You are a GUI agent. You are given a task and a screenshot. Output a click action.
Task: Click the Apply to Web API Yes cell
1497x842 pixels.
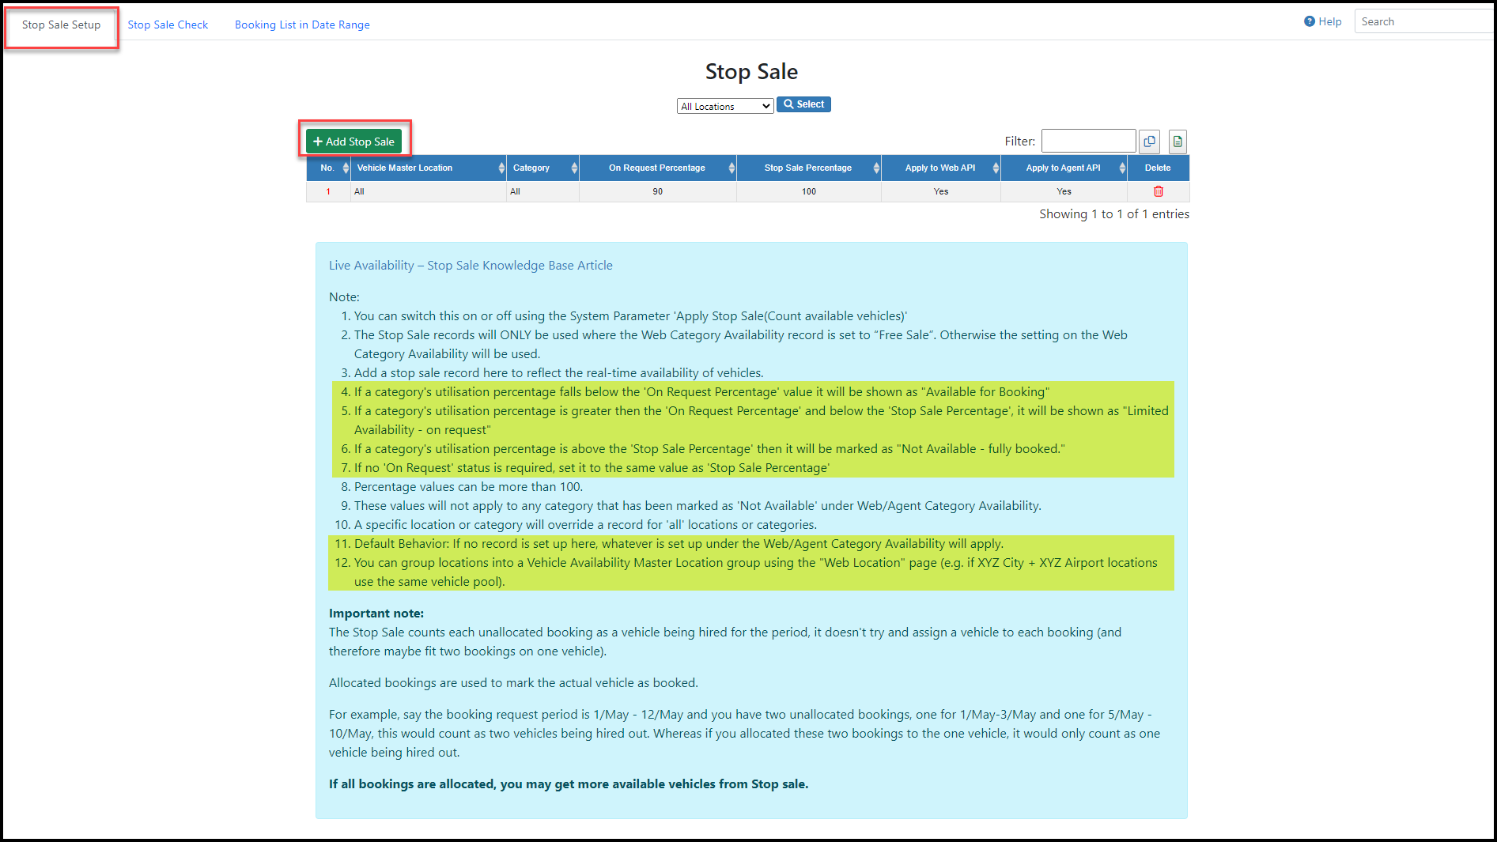941,191
